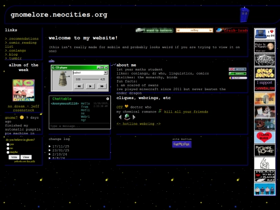Click the 'Proud to be a Plague Rat' stamp
This screenshot has width=280, height=210.
264,176
